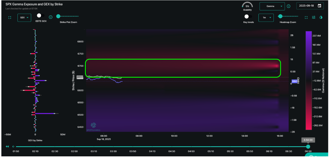Open heatmap settings sliders icon
Image resolution: width=329 pixels, height=158 pixels.
coord(314,17)
